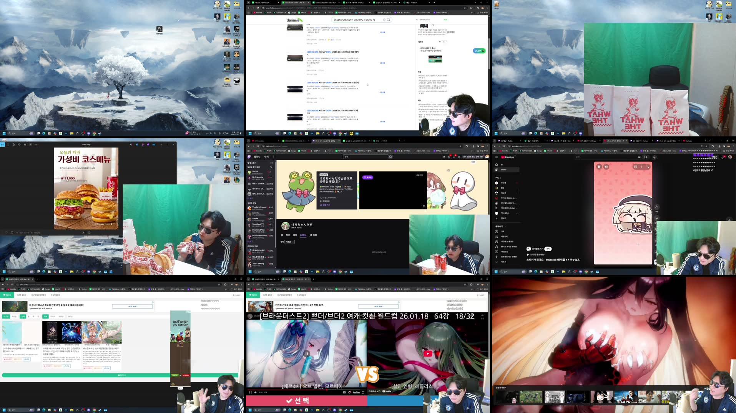
Task: Expand 더보기 in the YouTube subscriptions list
Action: (503, 218)
